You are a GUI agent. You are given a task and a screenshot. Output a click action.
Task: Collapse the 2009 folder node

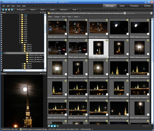point(20,42)
